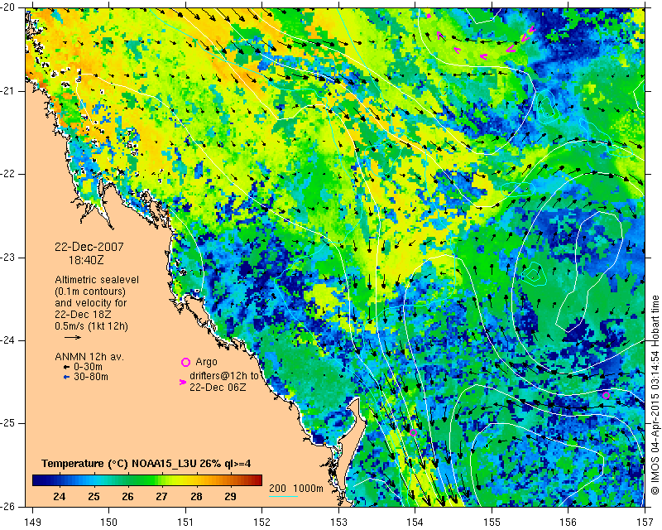Click the longitude axis label 149
The width and height of the screenshot is (662, 530).
click(33, 522)
